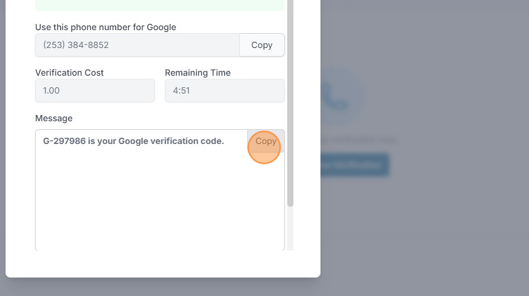
Task: Click the dimmed area below the dialog
Action: [160, 287]
